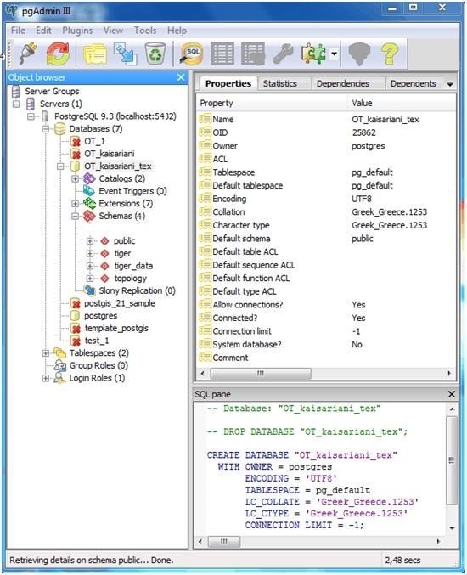Switch to the Statistics tab

click(280, 83)
